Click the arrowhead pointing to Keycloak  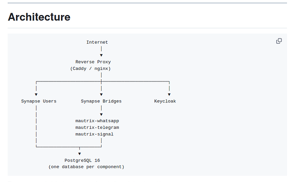click(x=169, y=94)
